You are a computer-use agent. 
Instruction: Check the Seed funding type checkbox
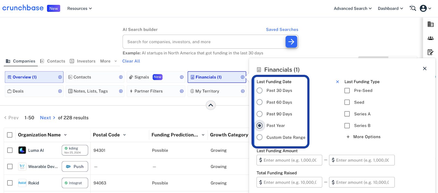(x=347, y=102)
